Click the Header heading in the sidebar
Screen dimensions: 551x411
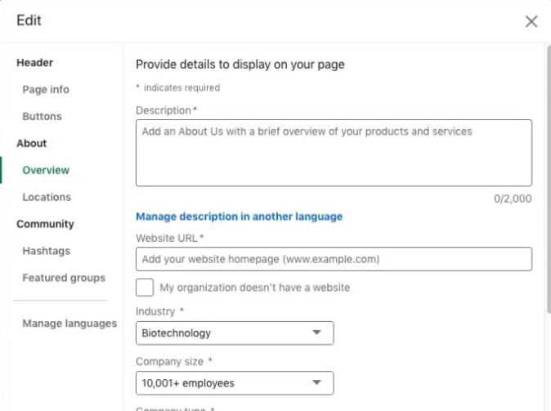pos(34,62)
